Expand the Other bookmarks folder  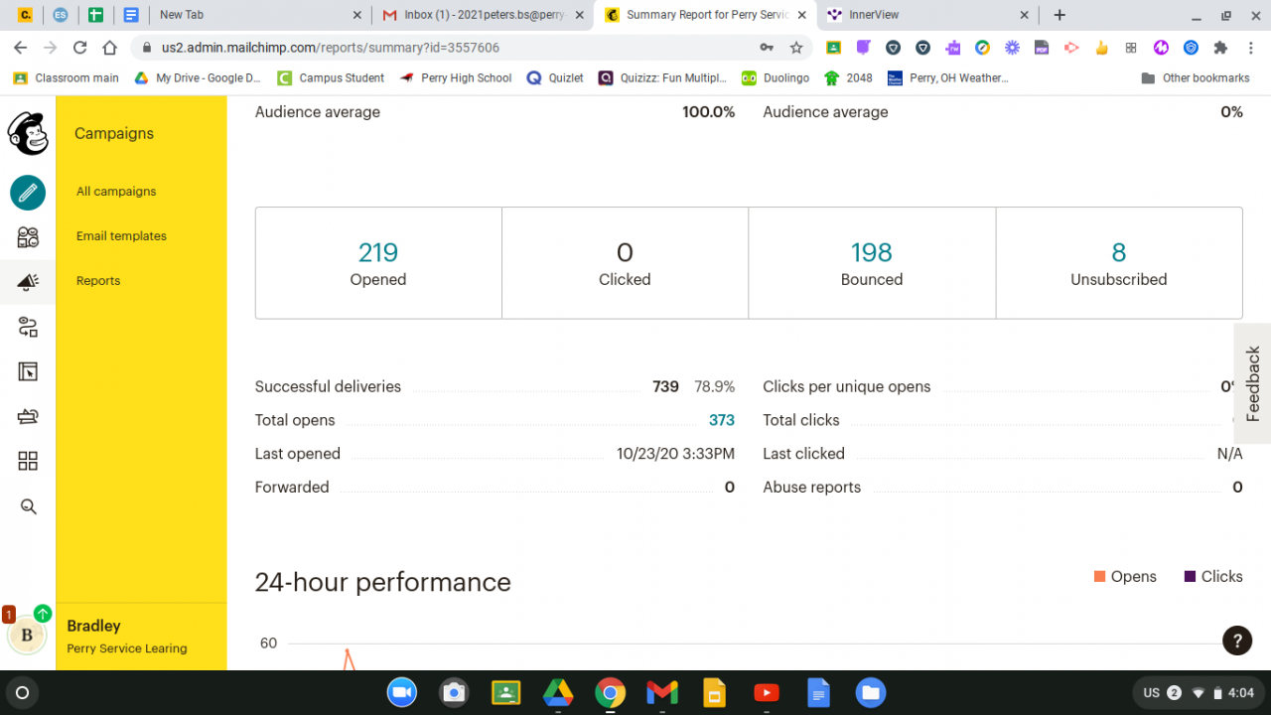(1196, 77)
